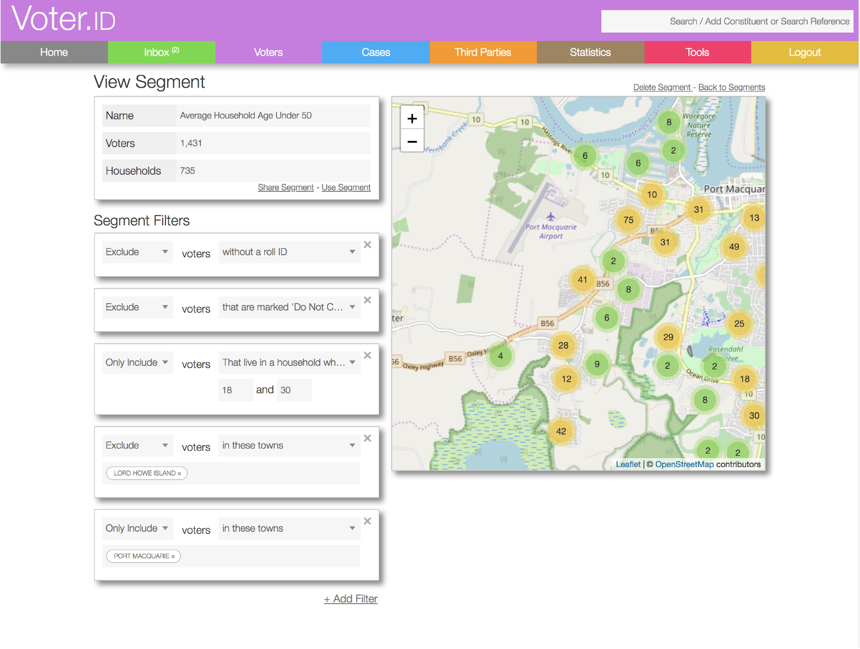Viewport: 860px width, 649px height.
Task: Click the minimum age field showing 18
Action: tap(236, 390)
